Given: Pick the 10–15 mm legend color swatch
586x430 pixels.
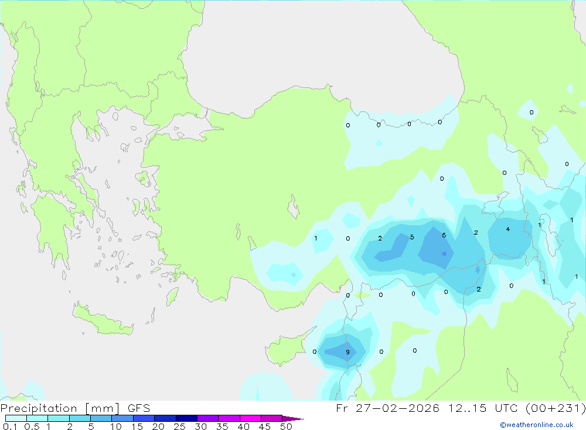Looking at the screenshot, I should pos(122,418).
